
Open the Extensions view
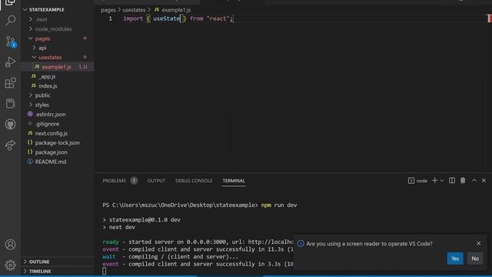pyautogui.click(x=10, y=83)
